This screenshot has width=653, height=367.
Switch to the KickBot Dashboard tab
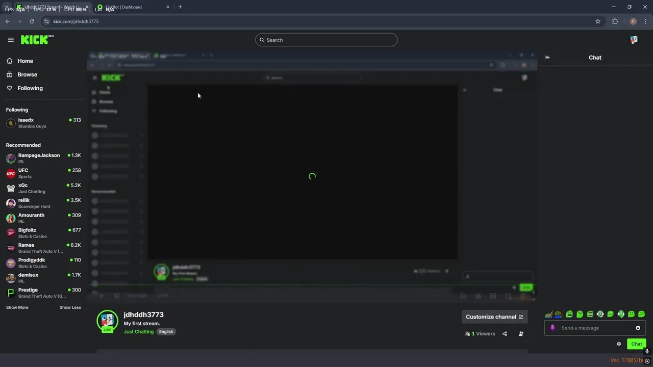[x=133, y=7]
